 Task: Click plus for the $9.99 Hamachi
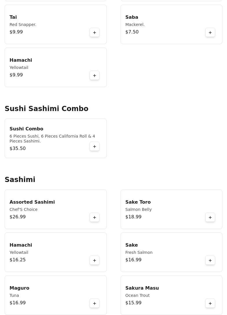pyautogui.click(x=95, y=76)
